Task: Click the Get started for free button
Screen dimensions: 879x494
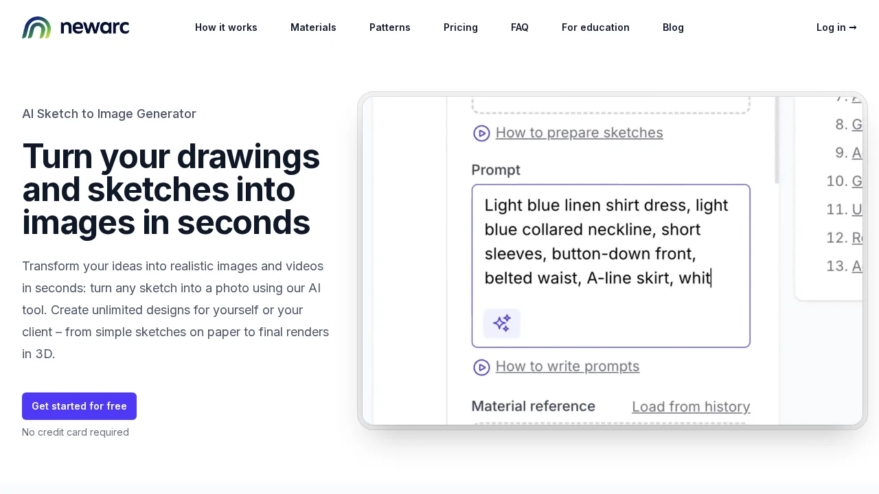Action: point(79,406)
